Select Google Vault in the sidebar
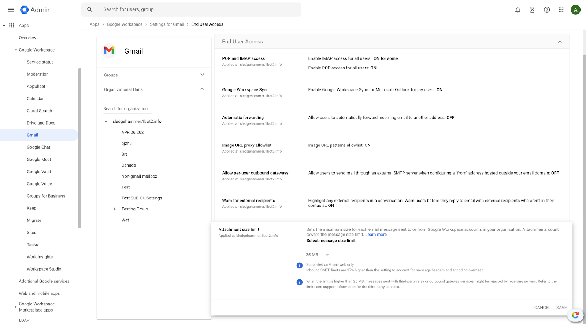The image size is (586, 324). 39,172
